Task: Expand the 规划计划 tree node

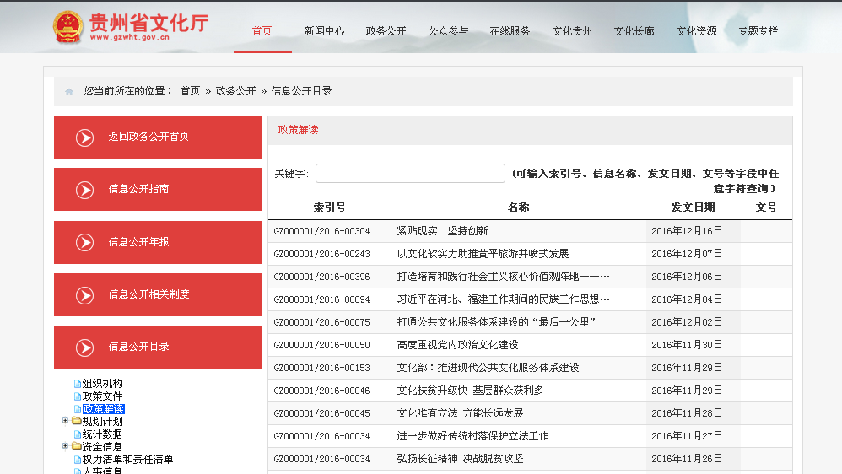Action: (65, 421)
